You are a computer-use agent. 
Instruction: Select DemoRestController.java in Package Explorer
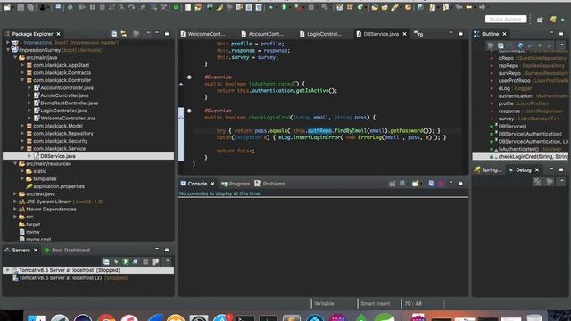pyautogui.click(x=69, y=103)
